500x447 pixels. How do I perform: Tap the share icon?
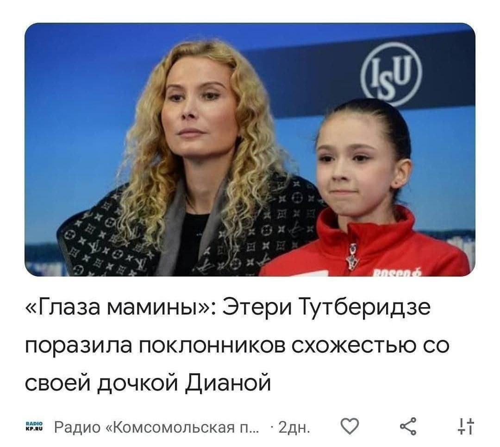point(408,426)
